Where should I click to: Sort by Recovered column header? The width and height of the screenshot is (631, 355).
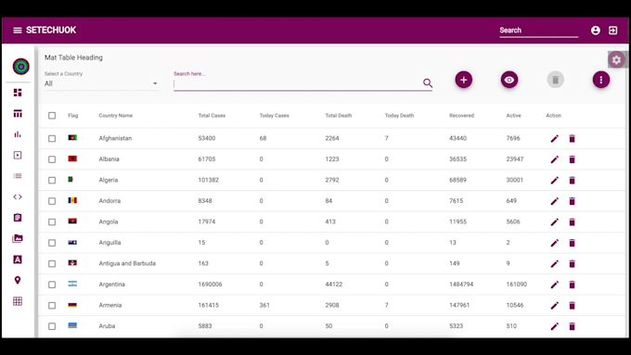(x=461, y=116)
